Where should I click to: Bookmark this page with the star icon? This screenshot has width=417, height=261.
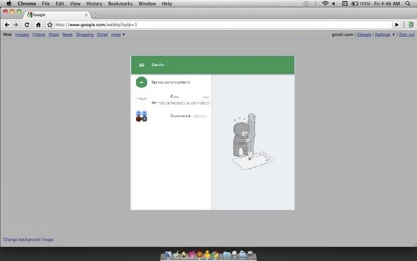[x=50, y=25]
